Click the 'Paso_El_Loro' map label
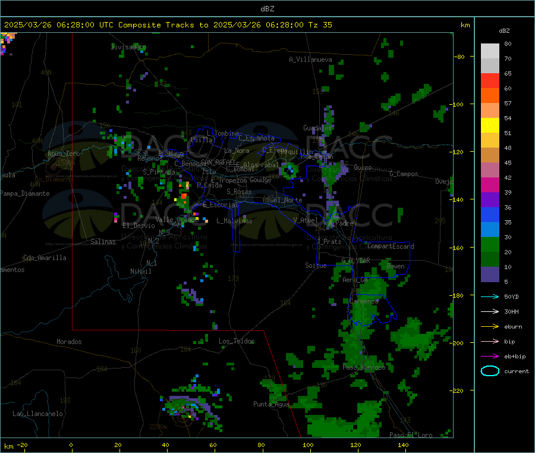535x453 pixels. pos(411,435)
